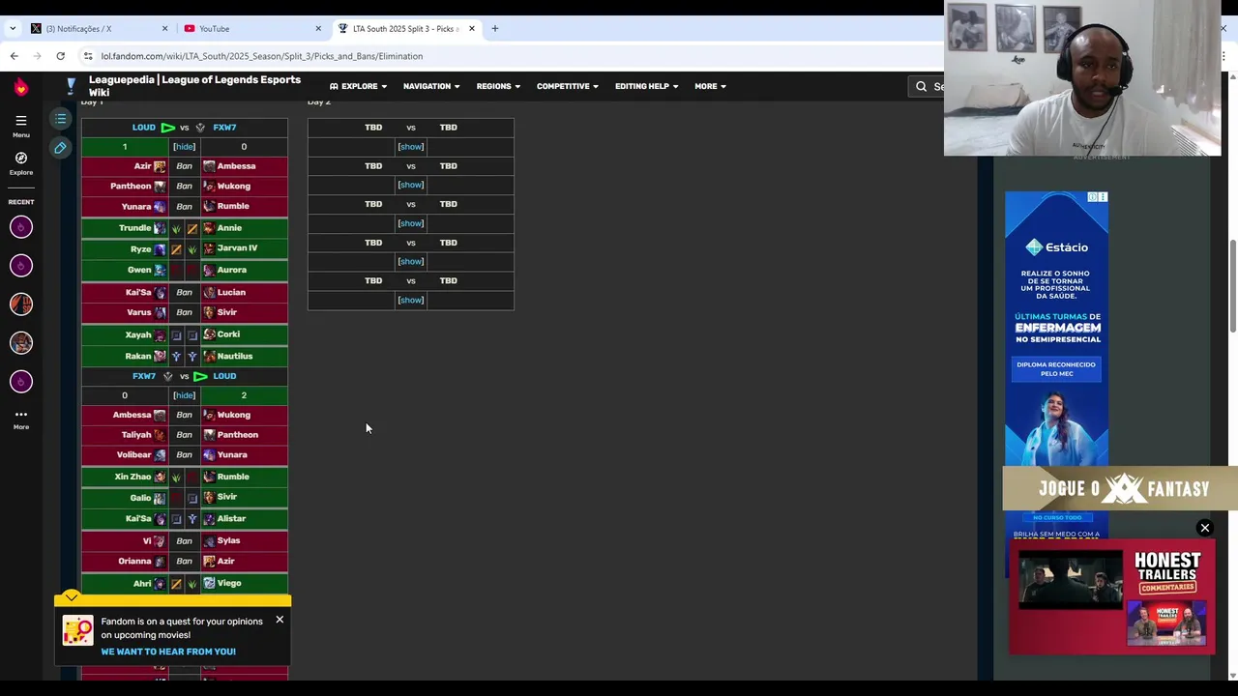Show the first Day 2 TBD match
Screen dimensions: 1238x696
410,147
